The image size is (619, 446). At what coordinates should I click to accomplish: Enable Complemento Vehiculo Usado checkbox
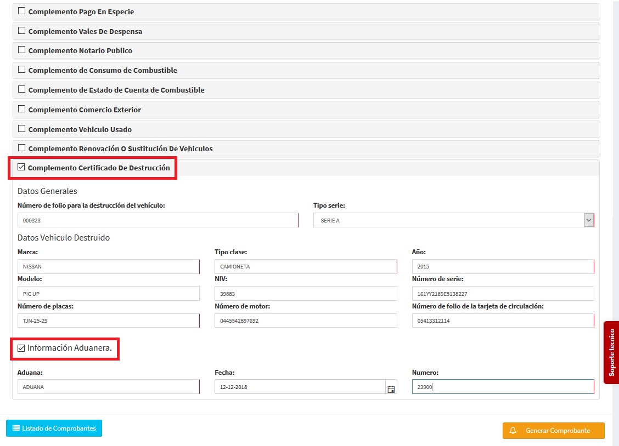tap(22, 129)
